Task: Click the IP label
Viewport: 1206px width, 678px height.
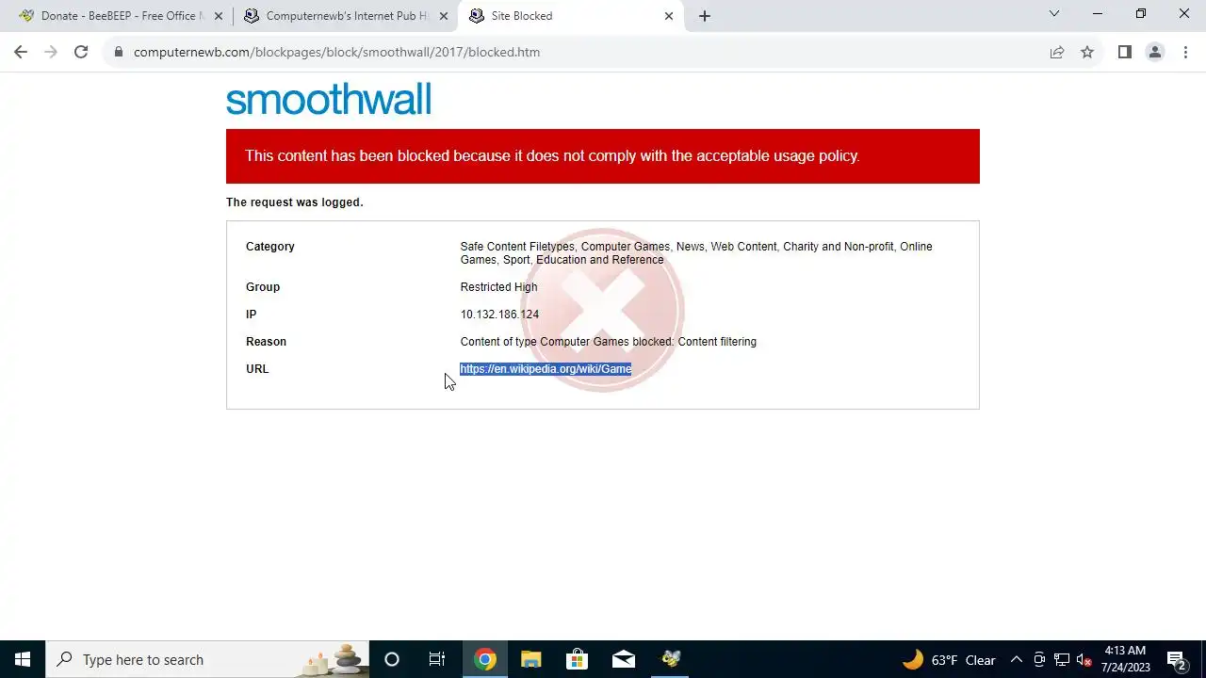Action: 251,315
